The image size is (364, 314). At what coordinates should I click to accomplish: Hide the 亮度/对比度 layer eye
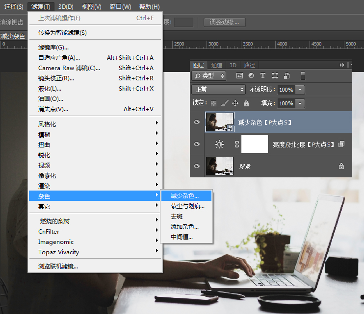pyautogui.click(x=197, y=144)
